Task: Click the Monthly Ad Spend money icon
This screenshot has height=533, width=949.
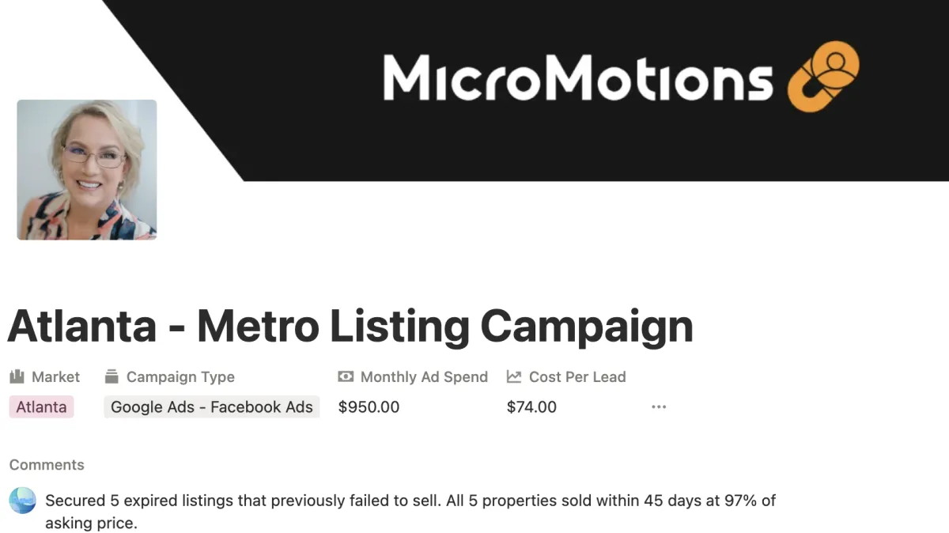Action: coord(346,377)
